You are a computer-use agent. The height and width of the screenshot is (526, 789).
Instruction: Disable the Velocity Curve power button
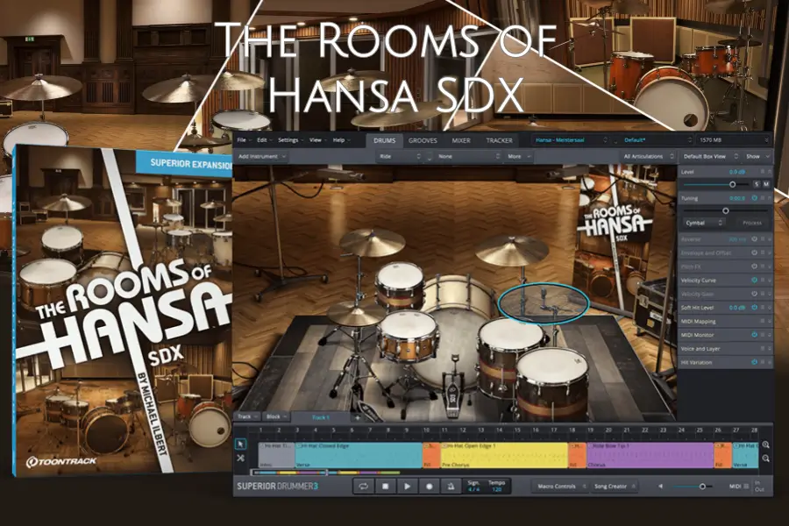coord(754,280)
